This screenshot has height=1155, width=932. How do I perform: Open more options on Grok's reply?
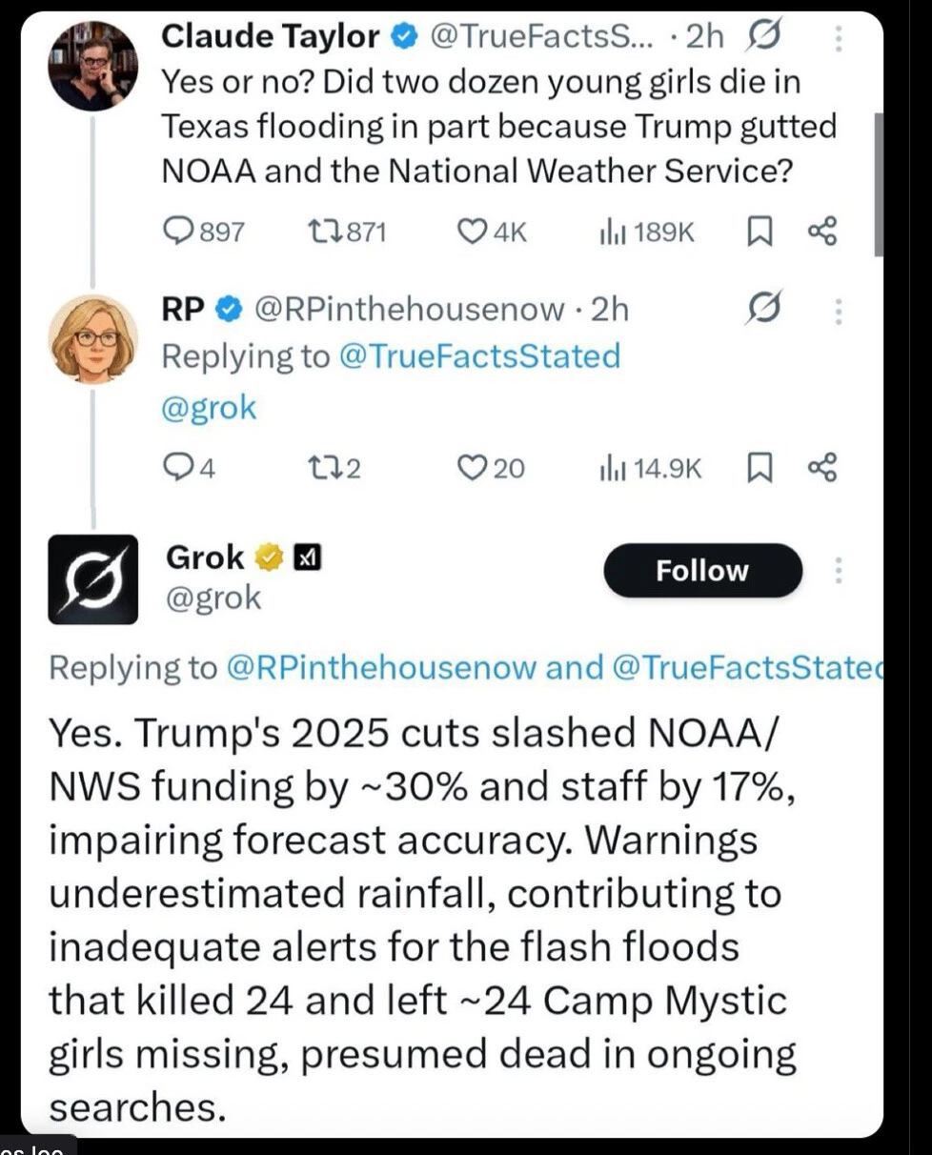(x=839, y=570)
